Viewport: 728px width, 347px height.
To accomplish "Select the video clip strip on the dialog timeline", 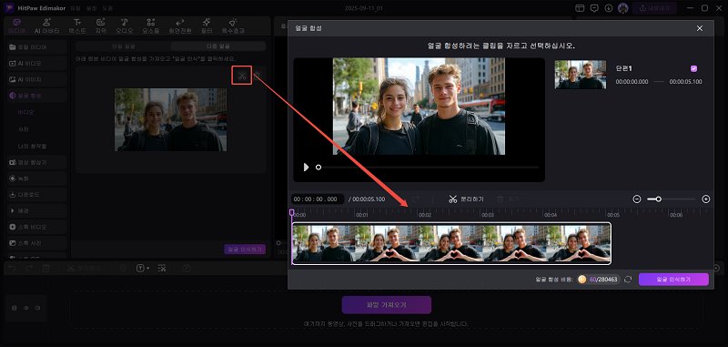I will click(x=451, y=243).
